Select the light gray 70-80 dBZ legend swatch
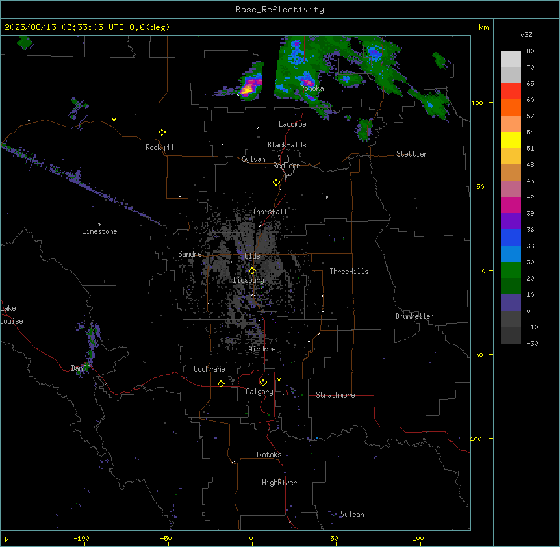 511,59
